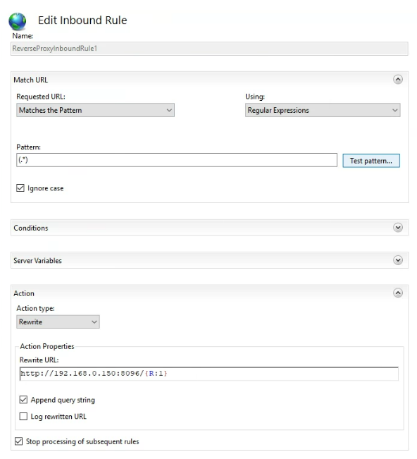The height and width of the screenshot is (459, 417).
Task: Click the globe icon beside Edit Inbound Rule
Action: tap(18, 21)
